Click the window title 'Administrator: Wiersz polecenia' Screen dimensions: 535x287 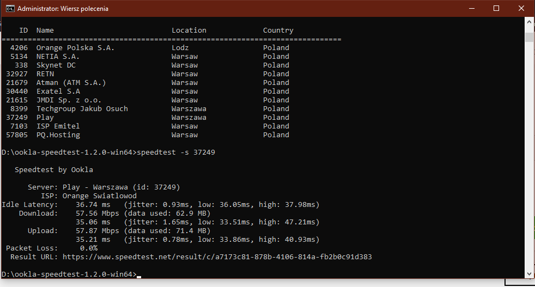63,9
